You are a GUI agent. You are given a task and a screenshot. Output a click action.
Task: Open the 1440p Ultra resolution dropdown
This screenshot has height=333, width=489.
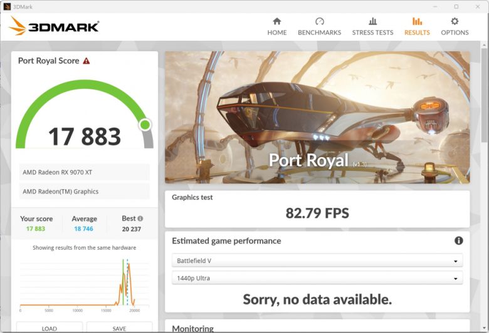click(317, 278)
